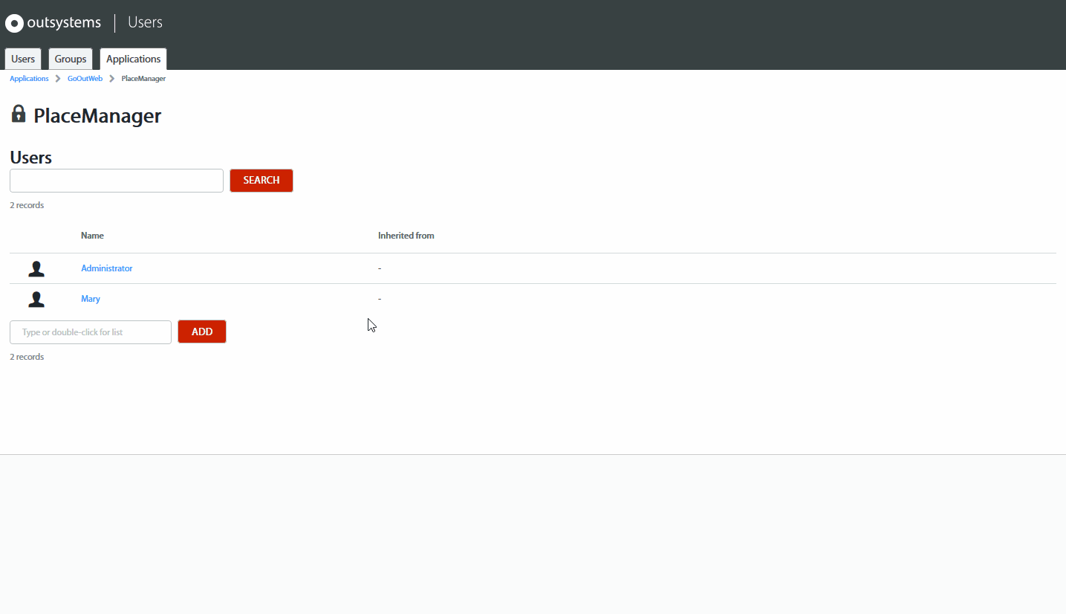Click the PlaceManager page title

click(97, 116)
